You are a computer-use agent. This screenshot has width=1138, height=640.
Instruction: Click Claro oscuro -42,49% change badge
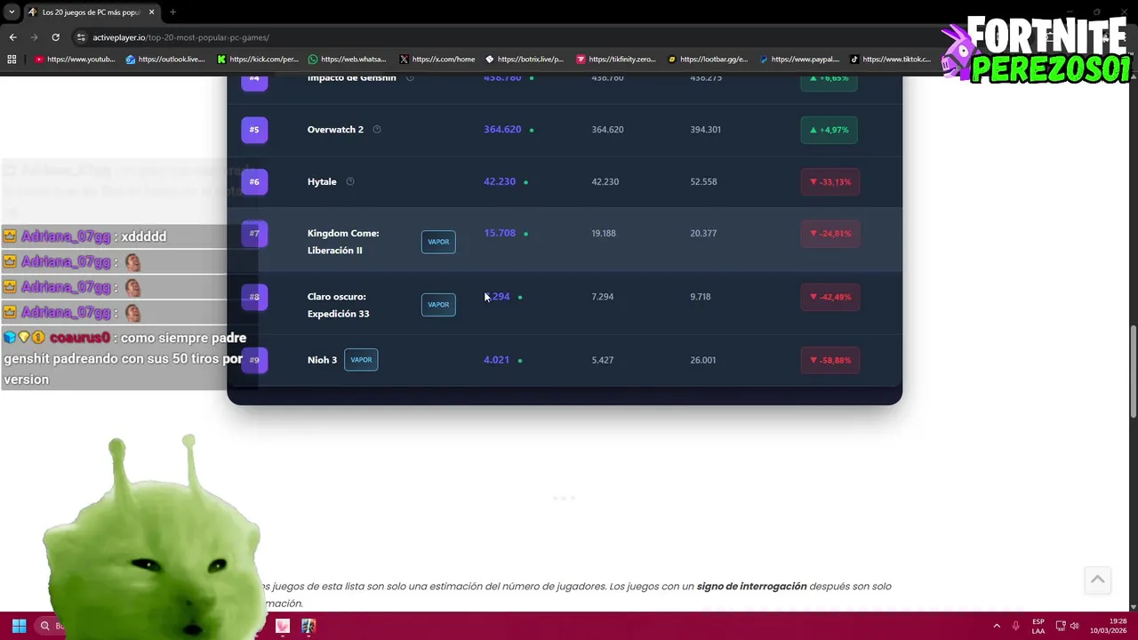pyautogui.click(x=829, y=297)
